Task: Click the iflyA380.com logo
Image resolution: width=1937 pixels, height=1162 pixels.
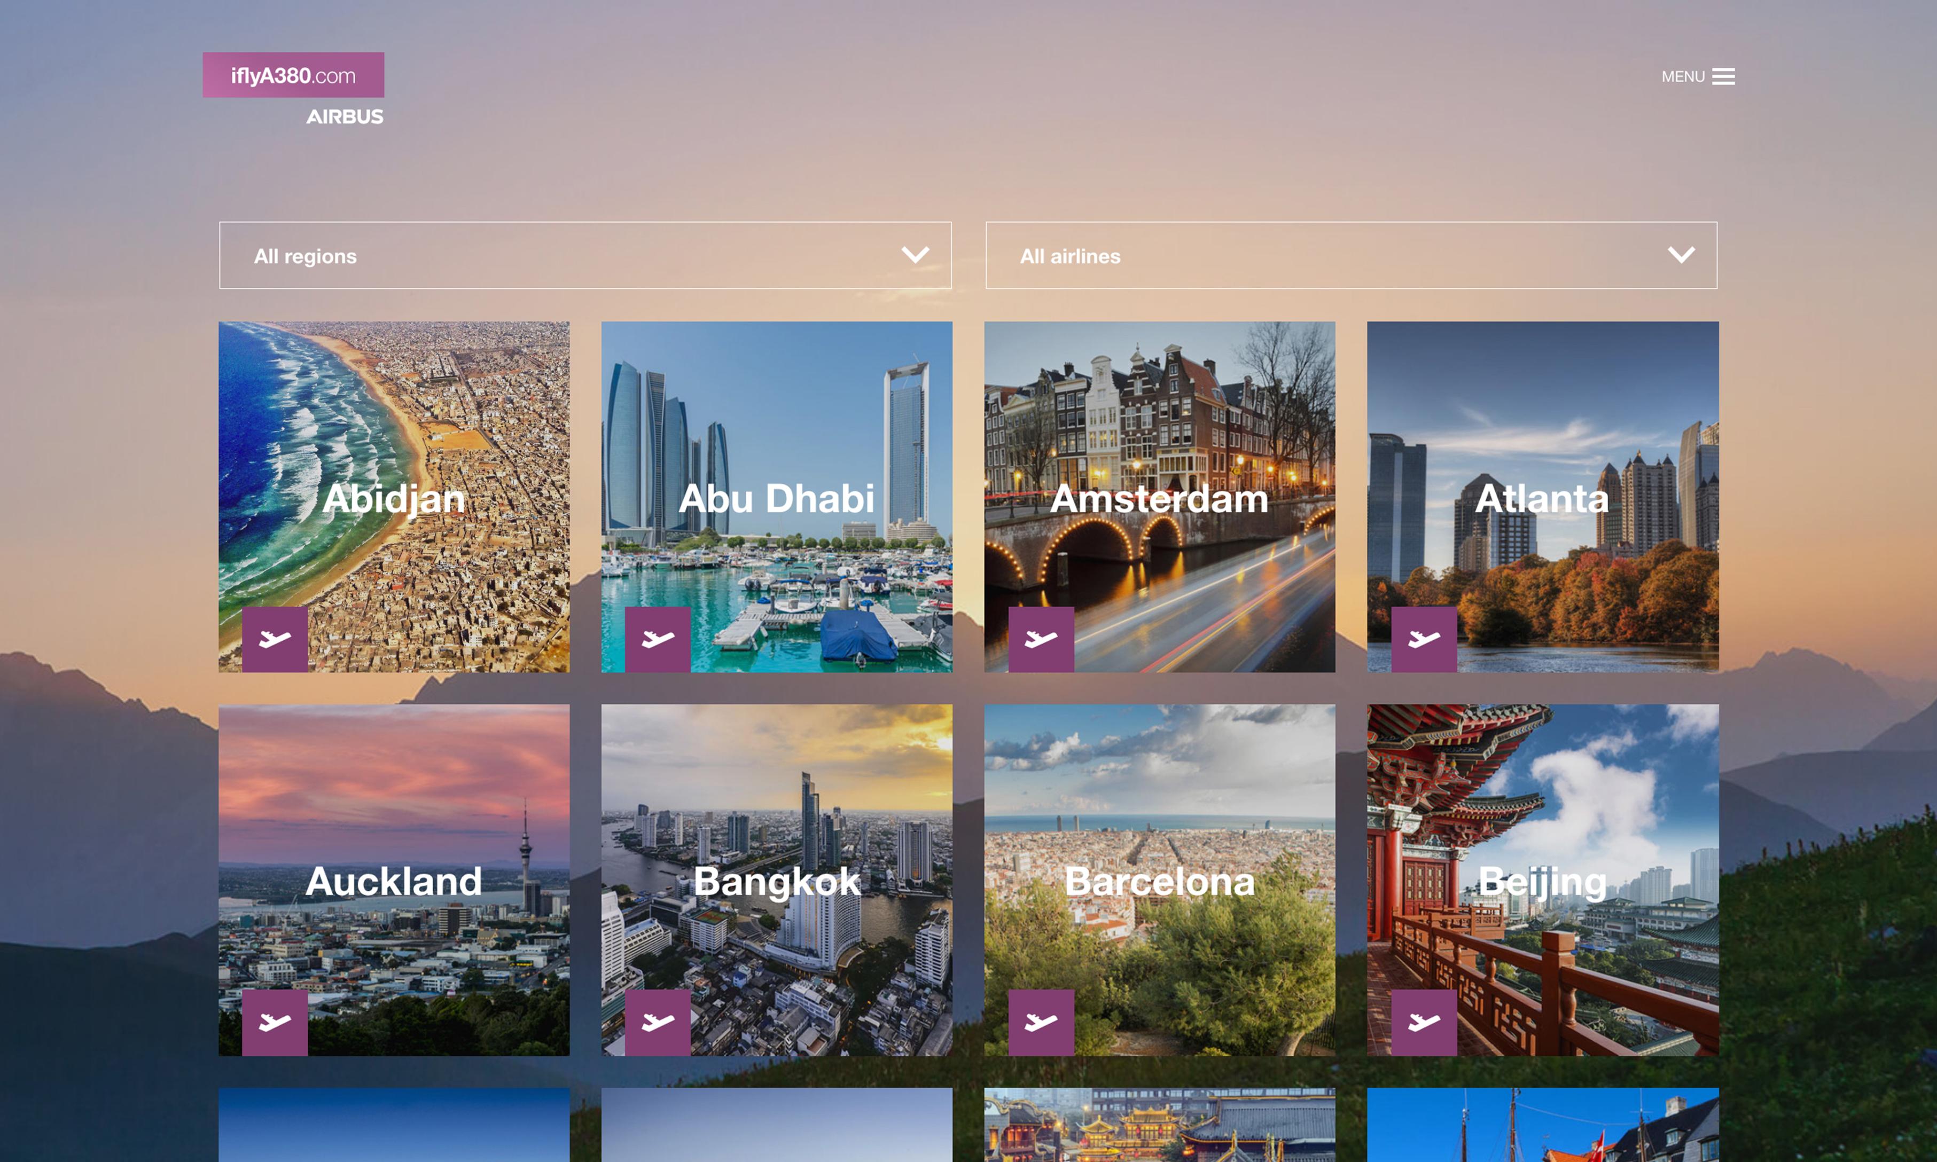Action: (293, 75)
